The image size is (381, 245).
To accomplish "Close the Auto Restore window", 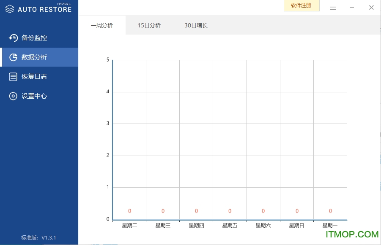I will 371,8.
